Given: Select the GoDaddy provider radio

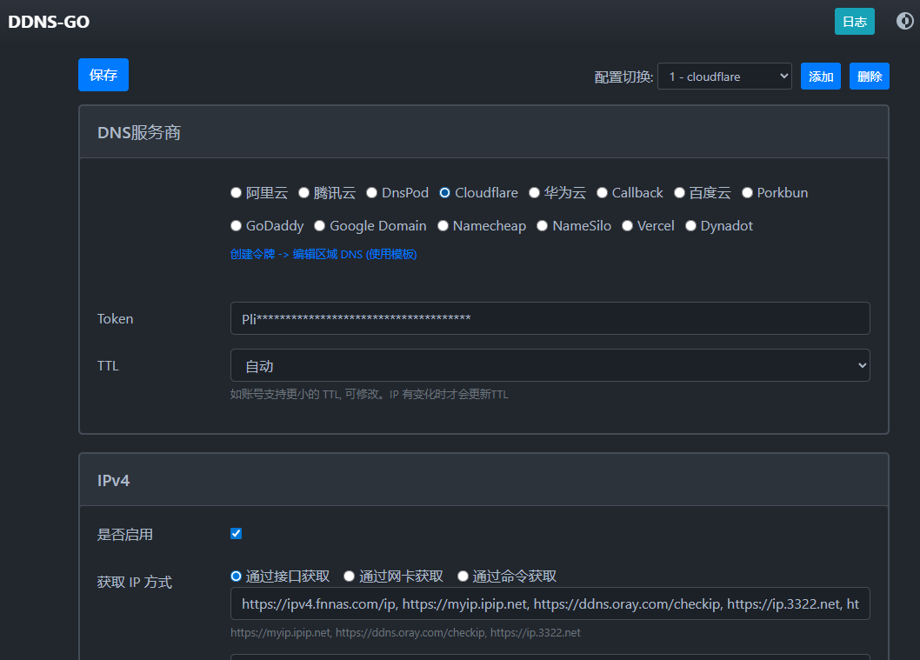Looking at the screenshot, I should pyautogui.click(x=236, y=225).
